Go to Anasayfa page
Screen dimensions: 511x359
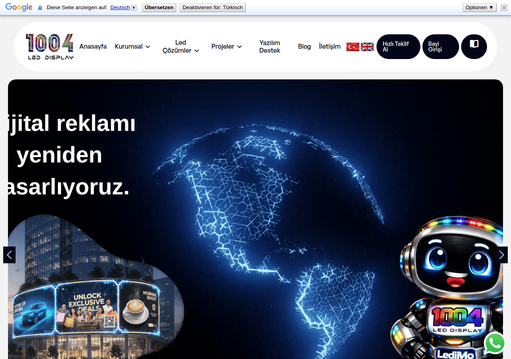pos(93,47)
